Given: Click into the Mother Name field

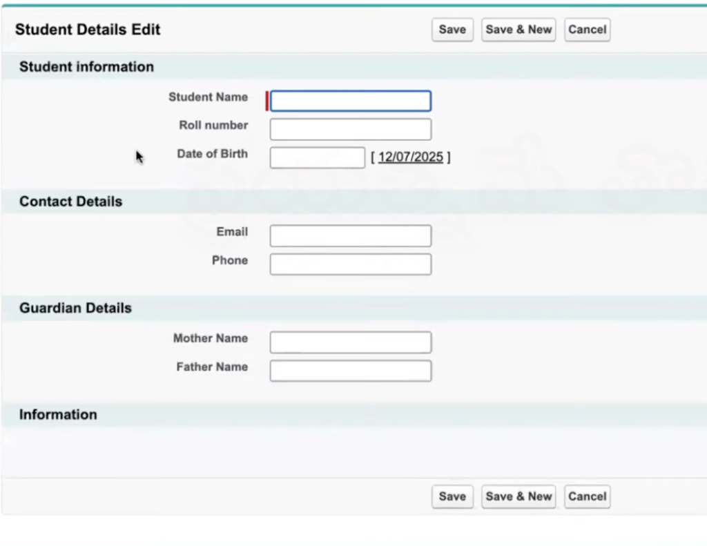Looking at the screenshot, I should click(350, 342).
